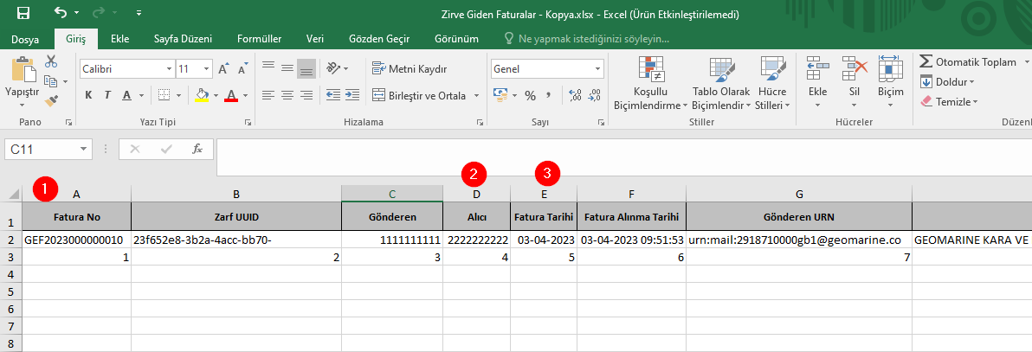
Task: Copy selection with the copy icon
Action: coord(51,81)
